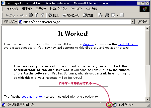Click the SSL padlock icon in status bar
Screen dimensions: 151x108
[x=109, y=104]
